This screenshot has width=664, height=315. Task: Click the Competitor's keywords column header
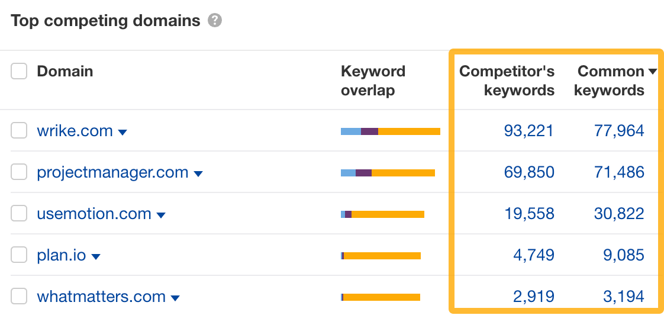click(x=507, y=81)
